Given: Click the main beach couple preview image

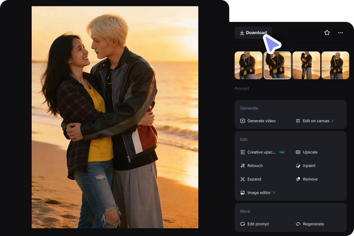Looking at the screenshot, I should coord(115,117).
